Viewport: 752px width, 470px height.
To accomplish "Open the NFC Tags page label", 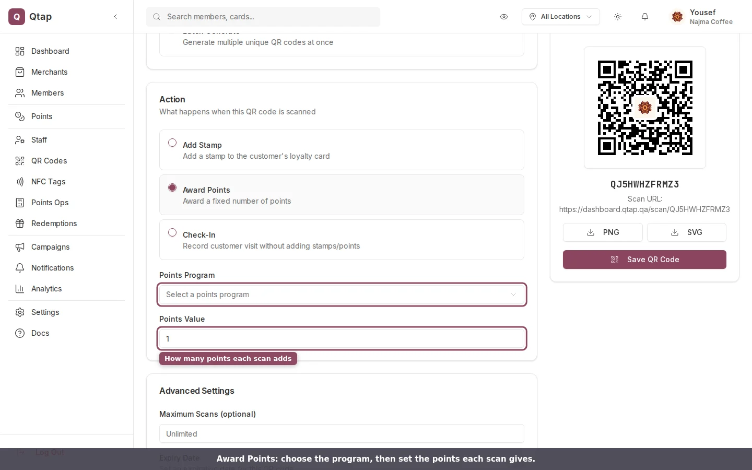I will click(x=48, y=182).
